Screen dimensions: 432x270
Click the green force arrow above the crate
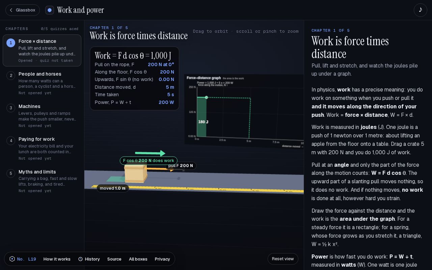[150, 153]
